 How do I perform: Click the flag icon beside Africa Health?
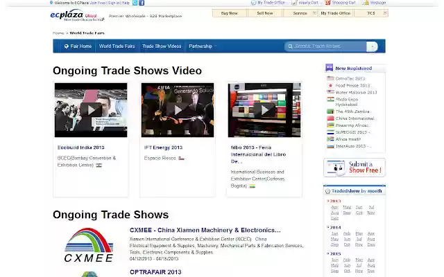[330, 139]
